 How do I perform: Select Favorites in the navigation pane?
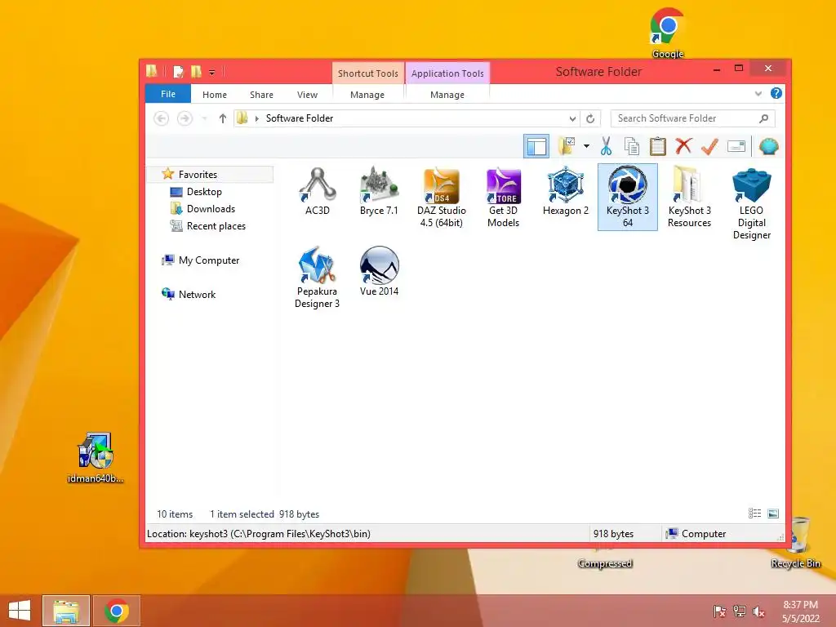tap(211, 175)
